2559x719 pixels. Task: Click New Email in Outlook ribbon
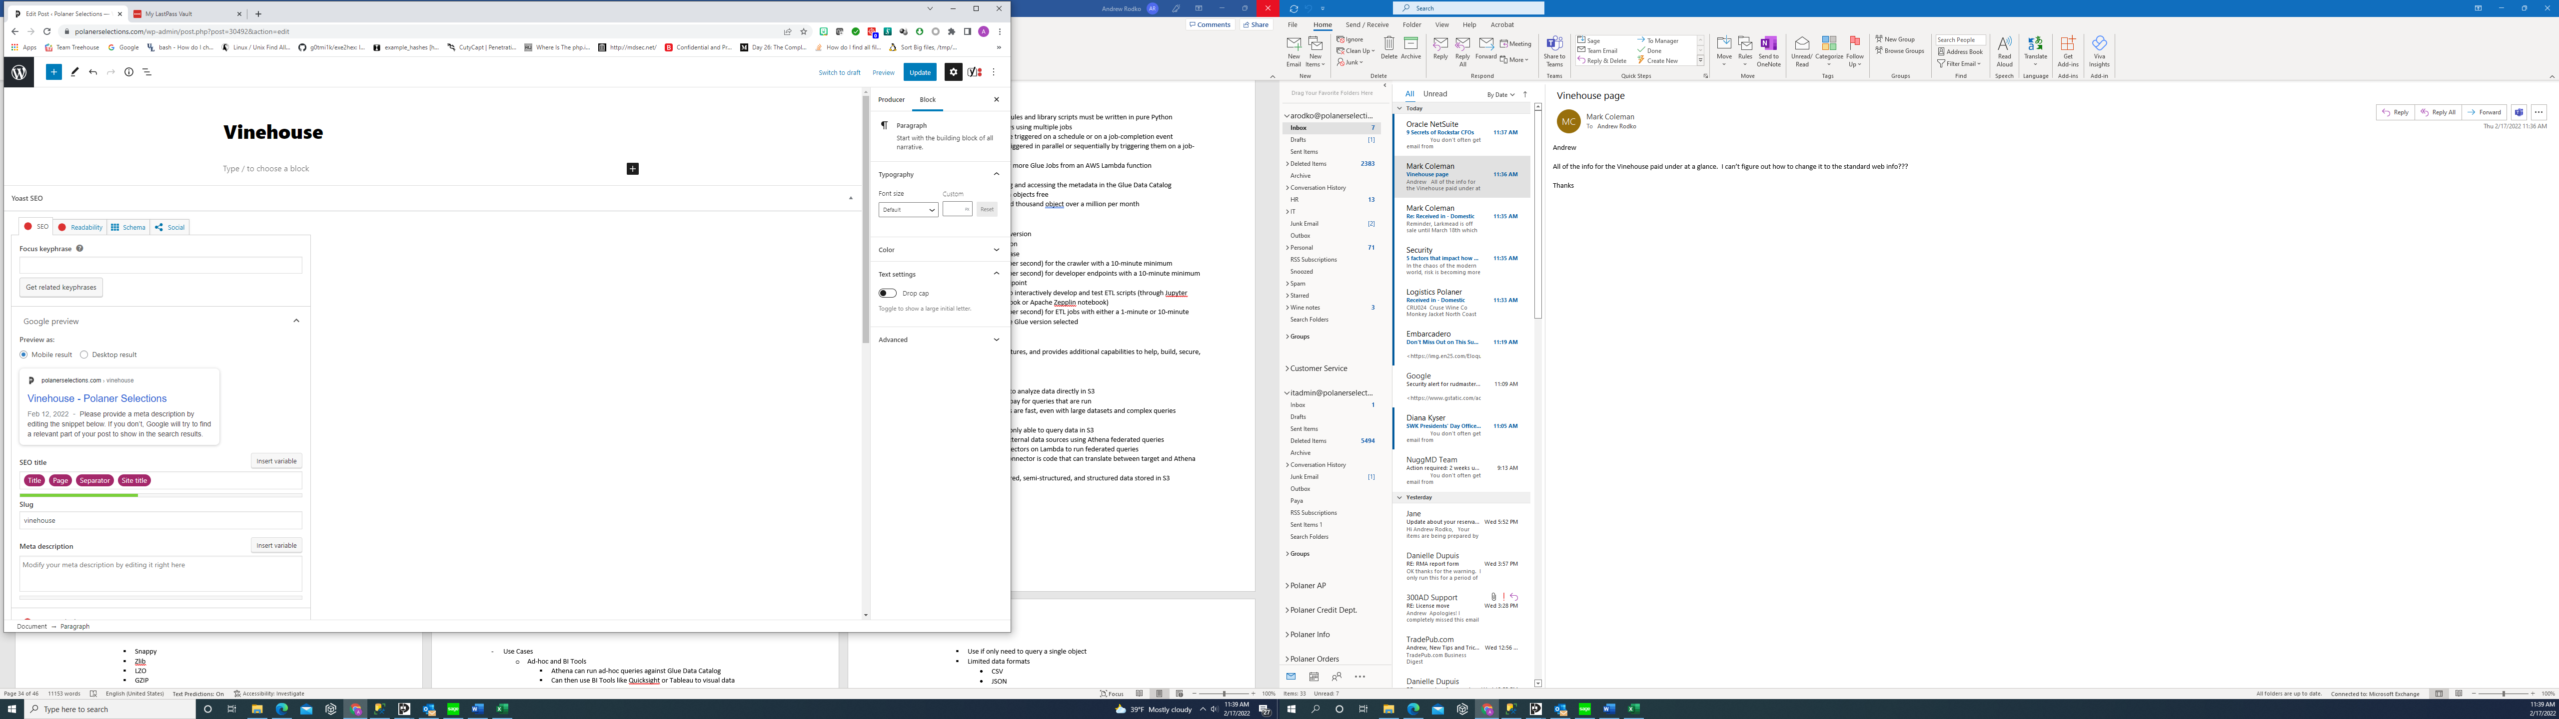(x=1293, y=51)
